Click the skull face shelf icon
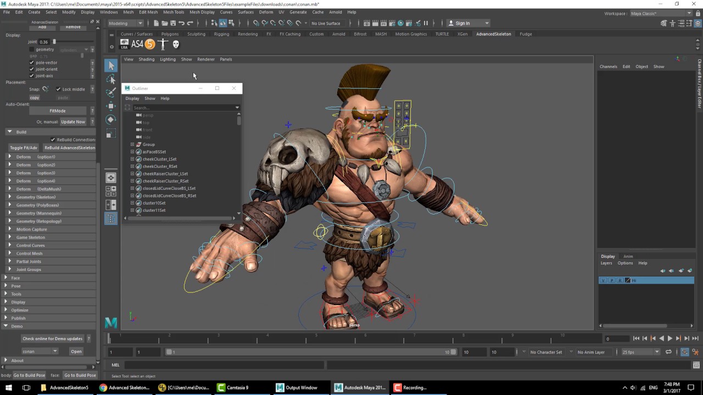Image resolution: width=703 pixels, height=395 pixels. [x=176, y=44]
